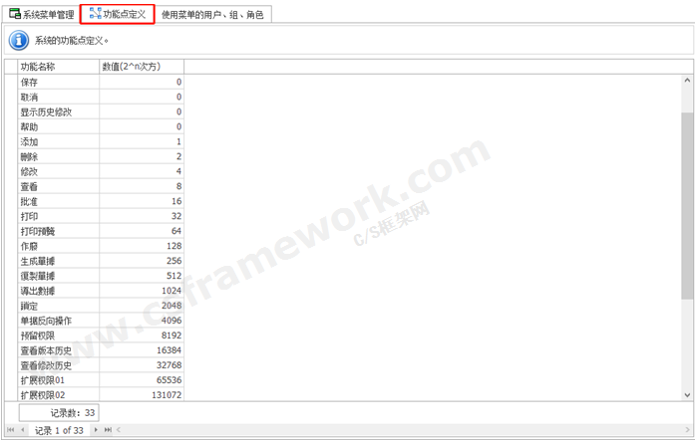Click the value cell 1024
This screenshot has height=443, width=695.
click(142, 291)
